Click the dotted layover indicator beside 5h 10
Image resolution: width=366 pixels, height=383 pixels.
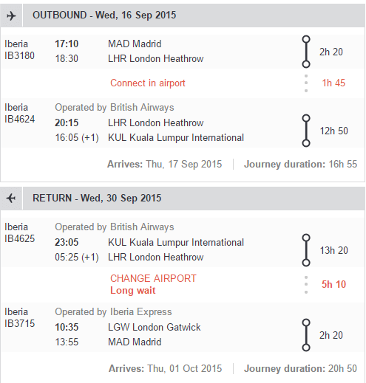306,285
